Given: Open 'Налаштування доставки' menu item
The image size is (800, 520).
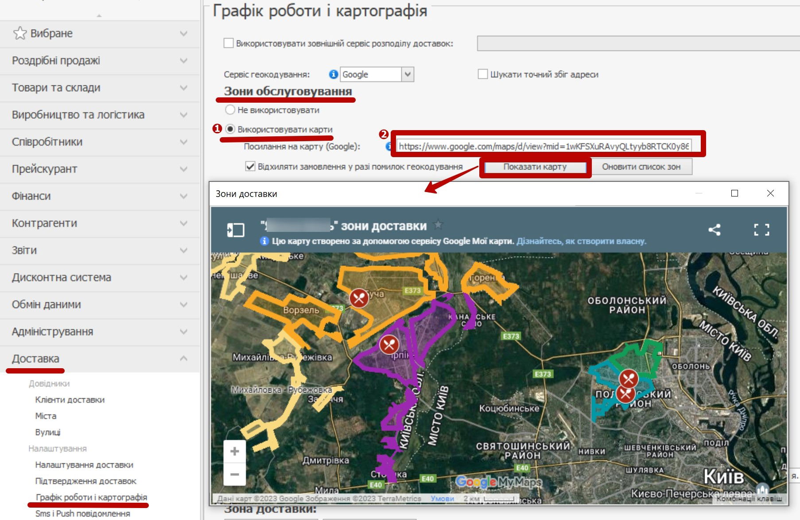Looking at the screenshot, I should [84, 465].
